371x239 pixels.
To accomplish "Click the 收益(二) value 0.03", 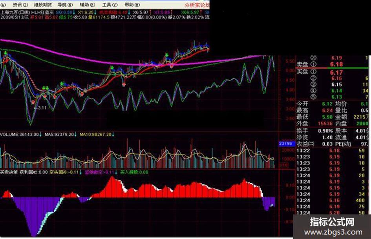I will pos(327,144).
